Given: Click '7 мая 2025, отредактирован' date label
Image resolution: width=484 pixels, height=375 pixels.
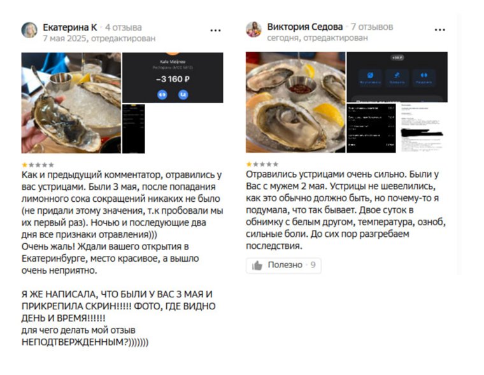Looking at the screenshot, I should pos(99,39).
